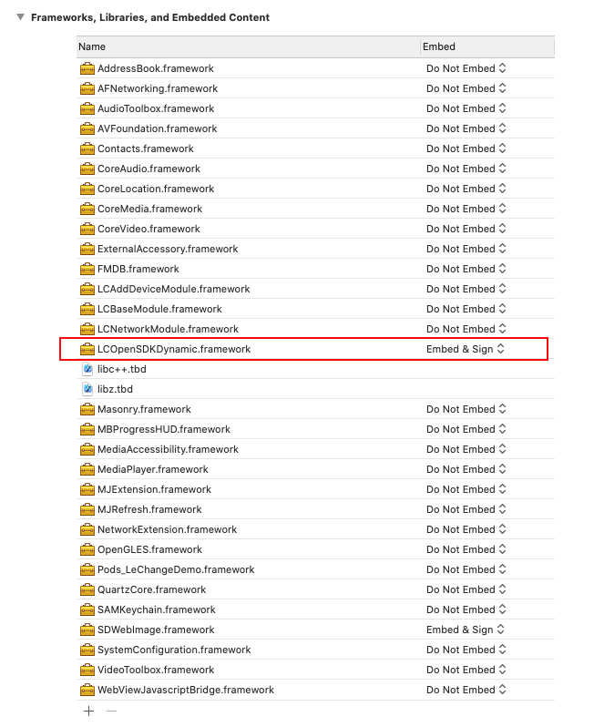Click the FMDB.framework toolbox icon

(x=87, y=269)
